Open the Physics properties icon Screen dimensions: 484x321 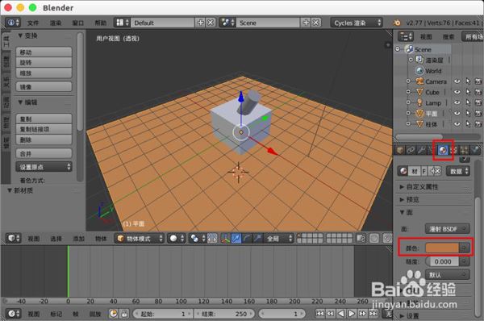pyautogui.click(x=475, y=150)
